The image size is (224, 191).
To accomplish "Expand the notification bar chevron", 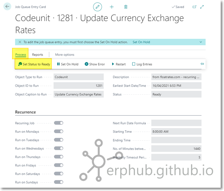I will (201, 42).
